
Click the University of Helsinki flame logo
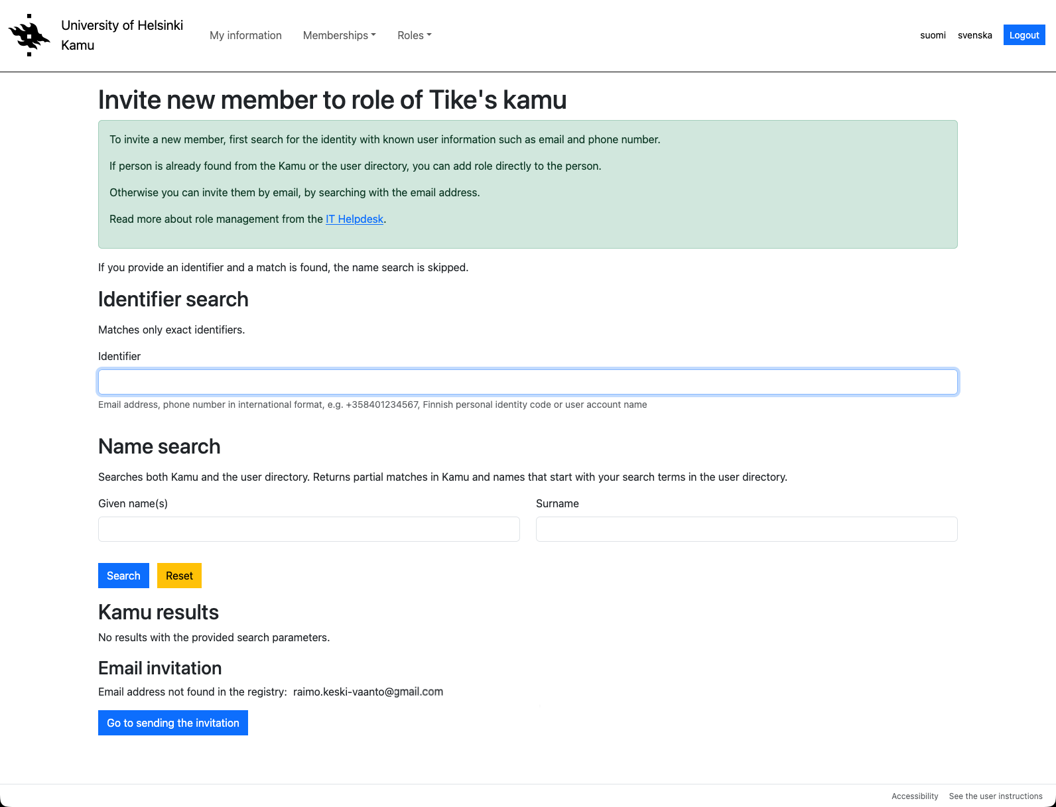point(29,35)
